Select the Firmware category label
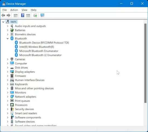This screenshot has width=148, height=132. (20, 76)
